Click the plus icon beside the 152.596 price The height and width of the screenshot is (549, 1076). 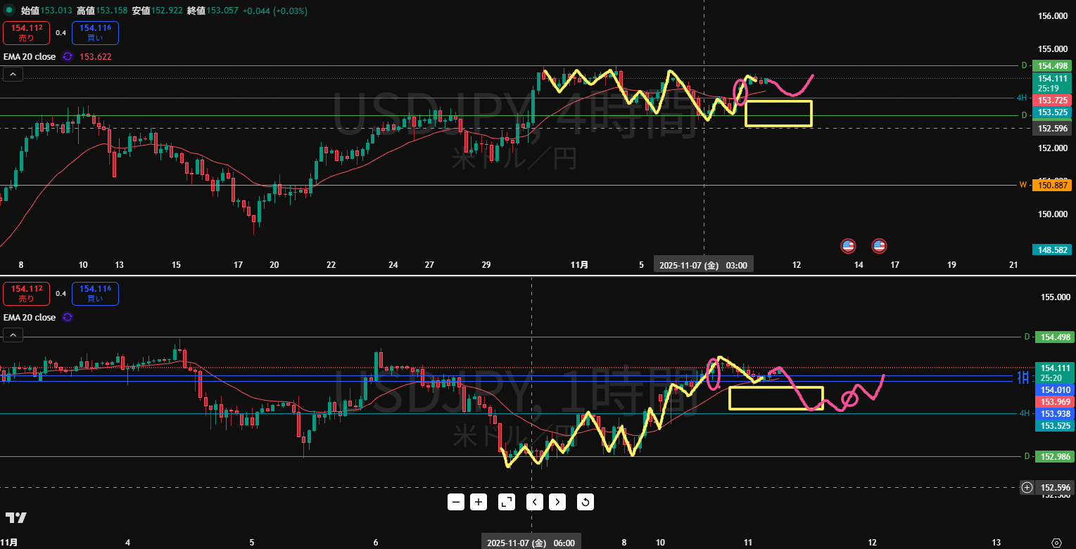(x=1027, y=488)
